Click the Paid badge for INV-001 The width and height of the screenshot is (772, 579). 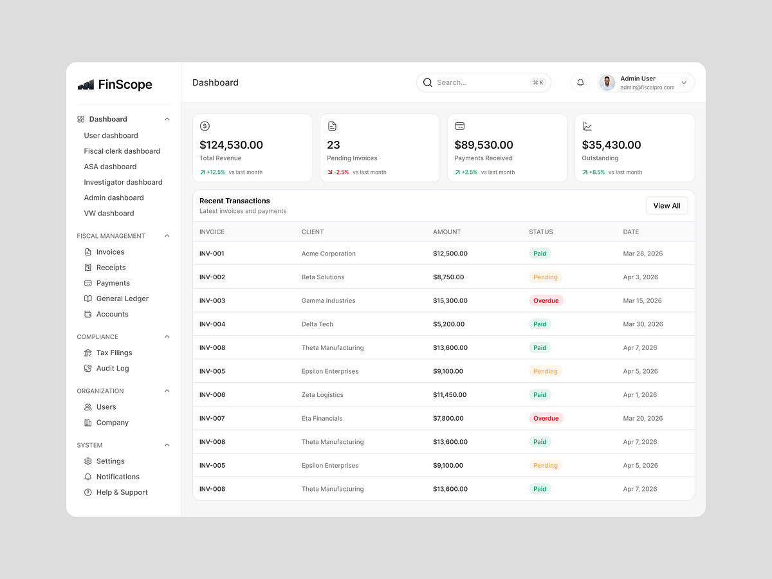540,253
